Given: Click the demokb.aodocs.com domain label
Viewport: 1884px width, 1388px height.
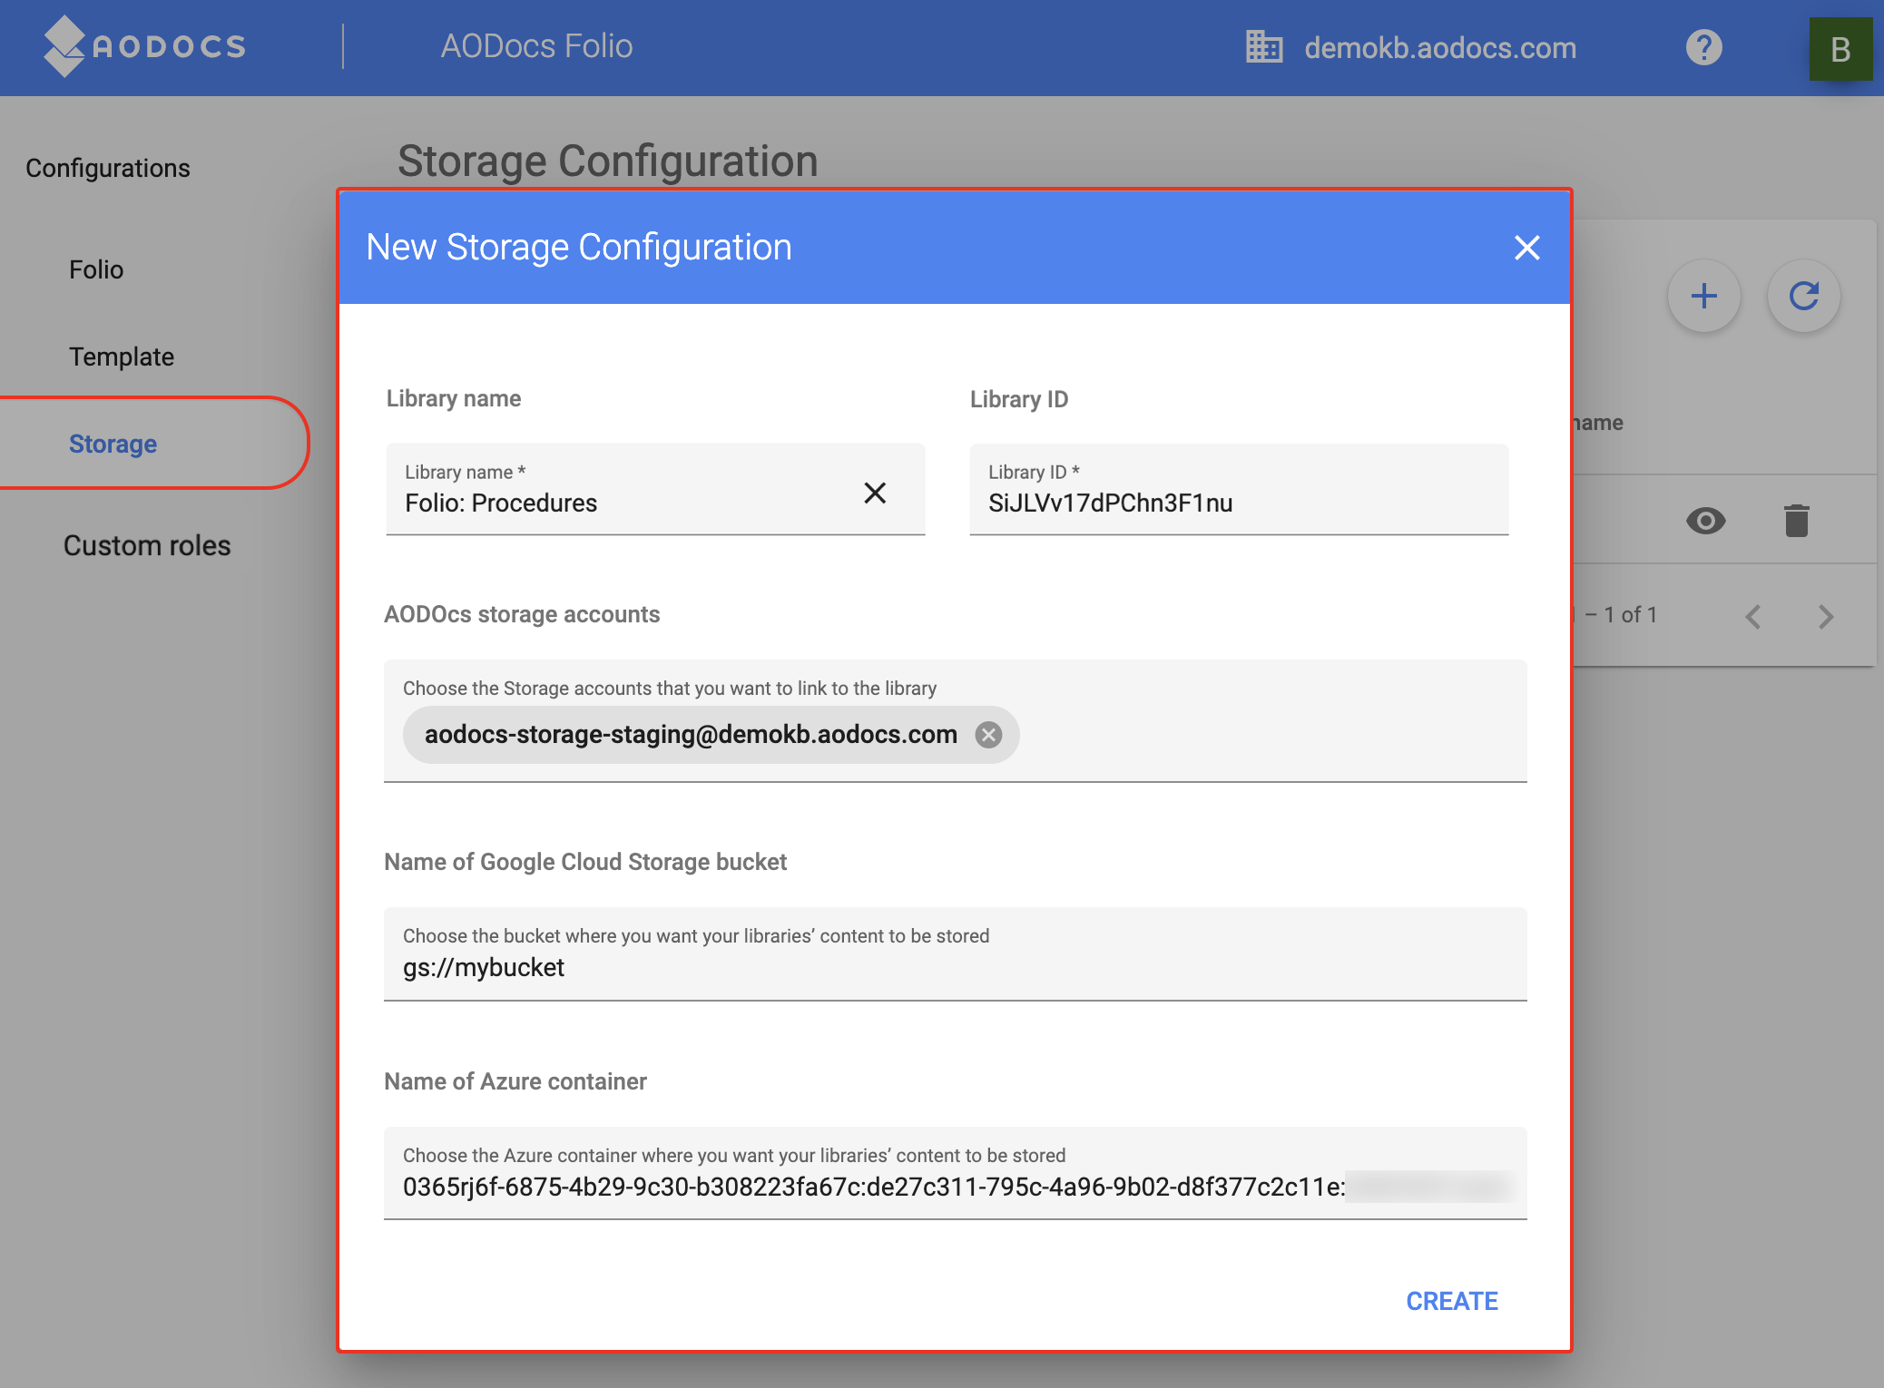Looking at the screenshot, I should pos(1440,47).
